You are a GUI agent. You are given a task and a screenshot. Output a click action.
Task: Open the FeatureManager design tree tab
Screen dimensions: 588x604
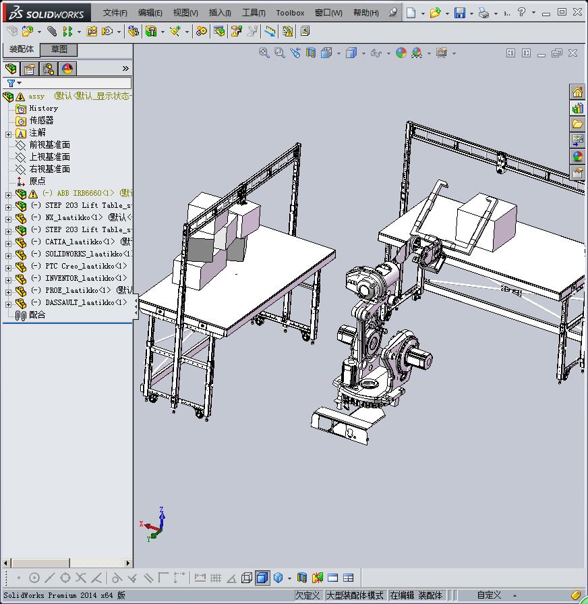click(x=11, y=69)
